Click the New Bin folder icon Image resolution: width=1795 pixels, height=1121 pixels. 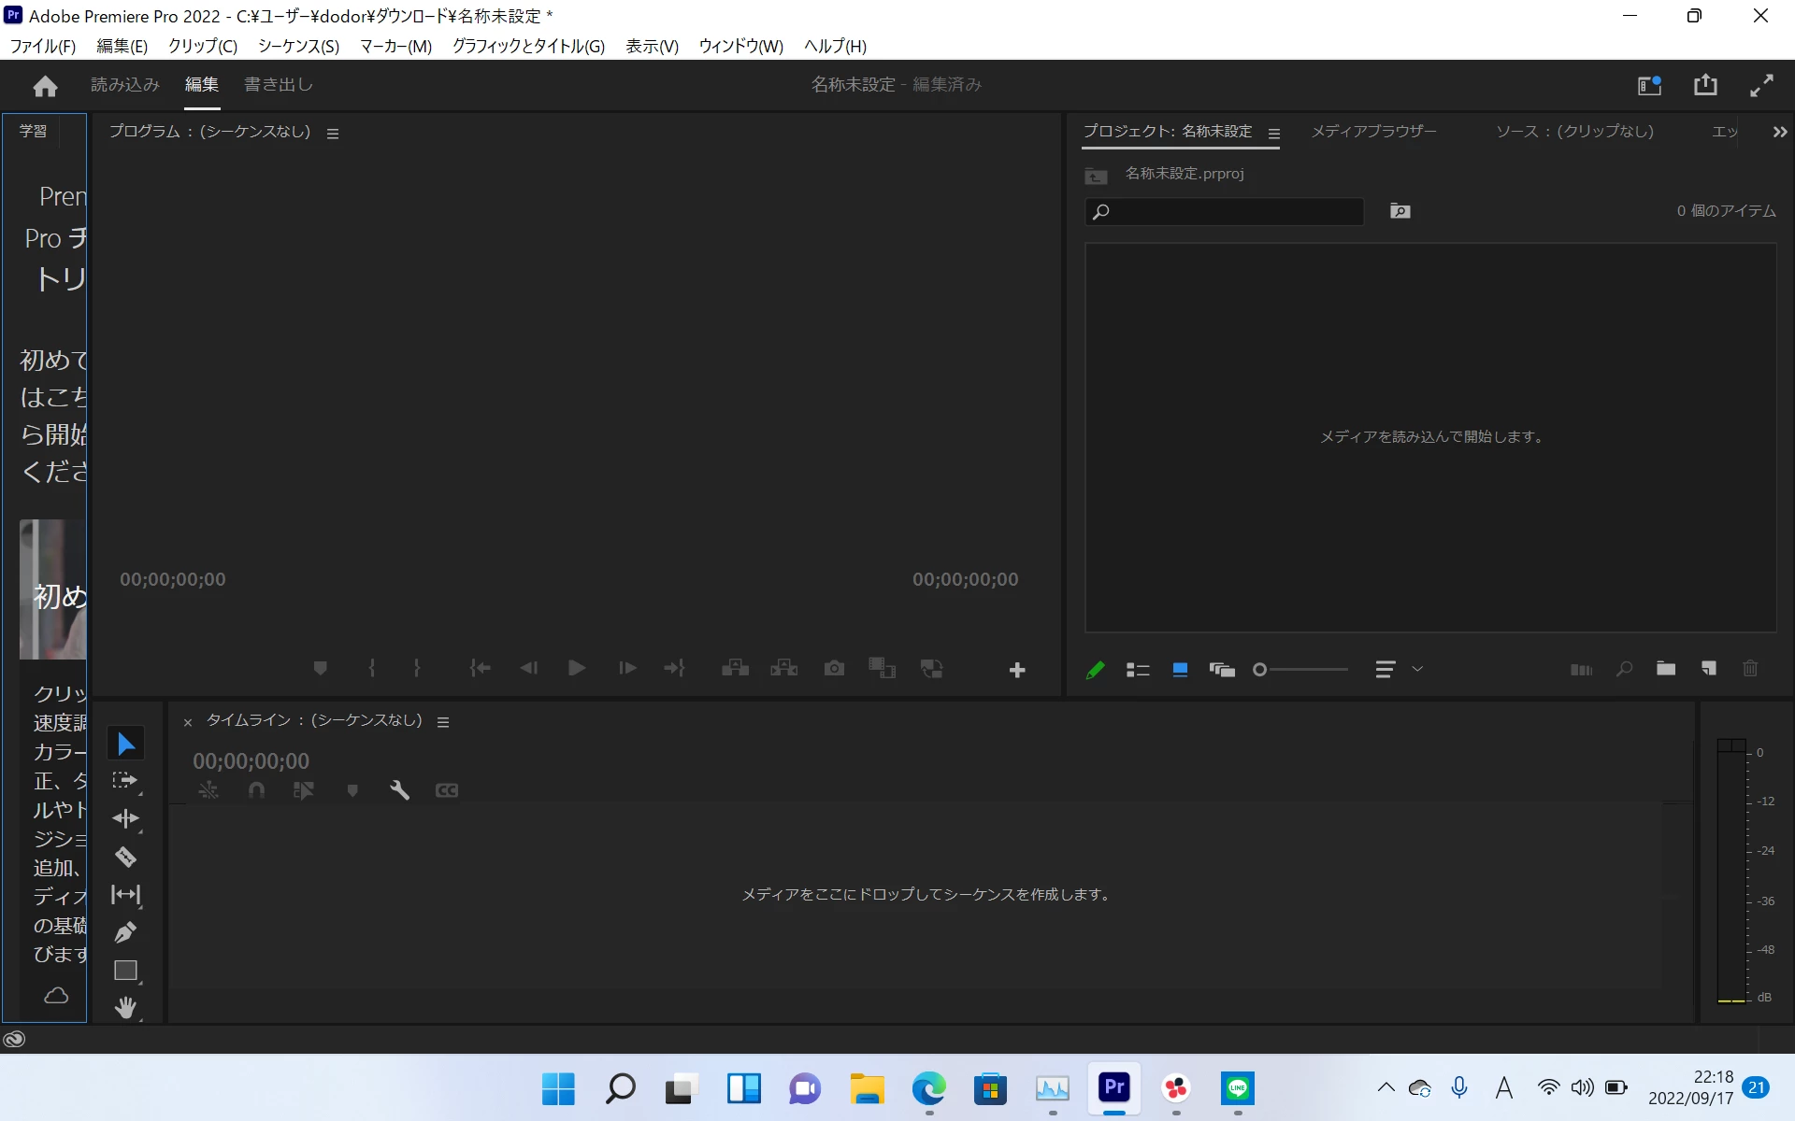1666,669
